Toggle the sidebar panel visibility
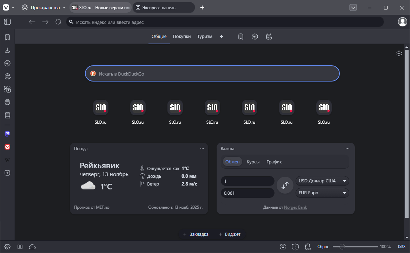Screen dimensions: 410x253 click(7, 22)
